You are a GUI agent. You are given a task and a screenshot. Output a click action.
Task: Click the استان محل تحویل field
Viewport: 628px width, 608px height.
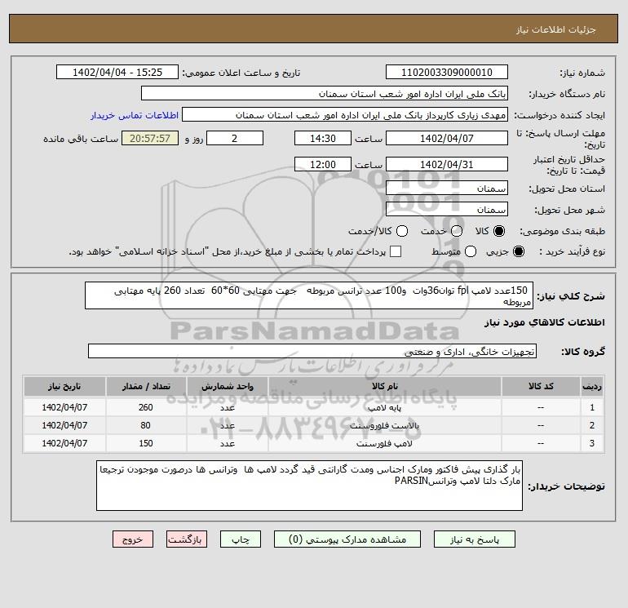coord(447,188)
